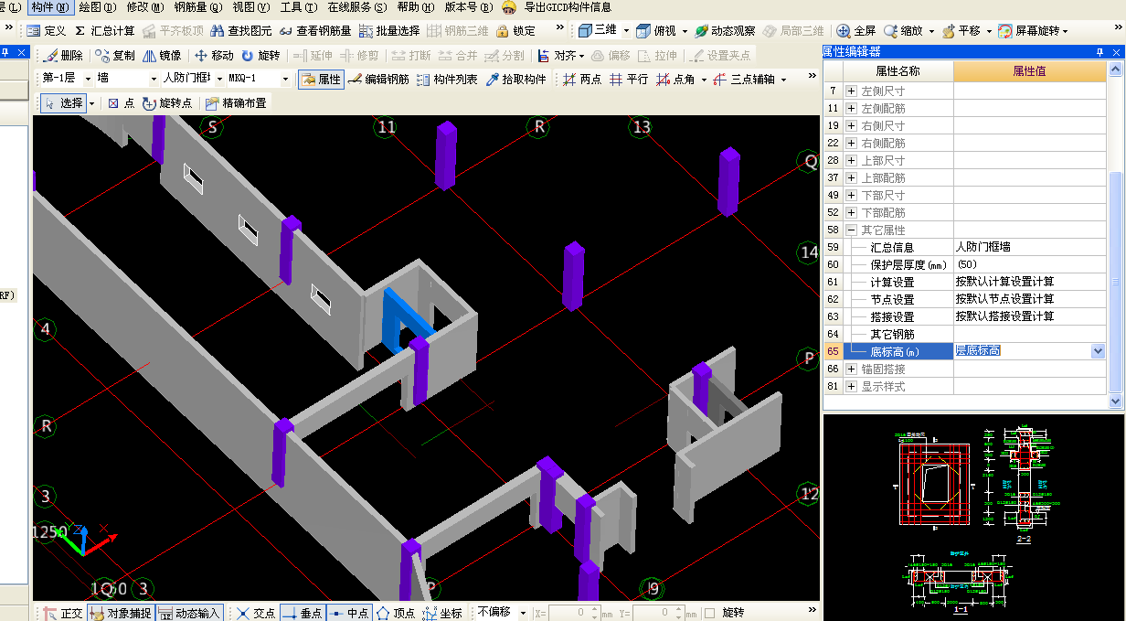Screen dimensions: 1126x621
Task: Select the 旋转 rotate tool in edit toolbar
Action: point(260,56)
